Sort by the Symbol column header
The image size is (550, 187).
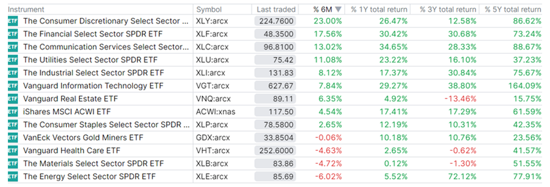click(x=209, y=10)
